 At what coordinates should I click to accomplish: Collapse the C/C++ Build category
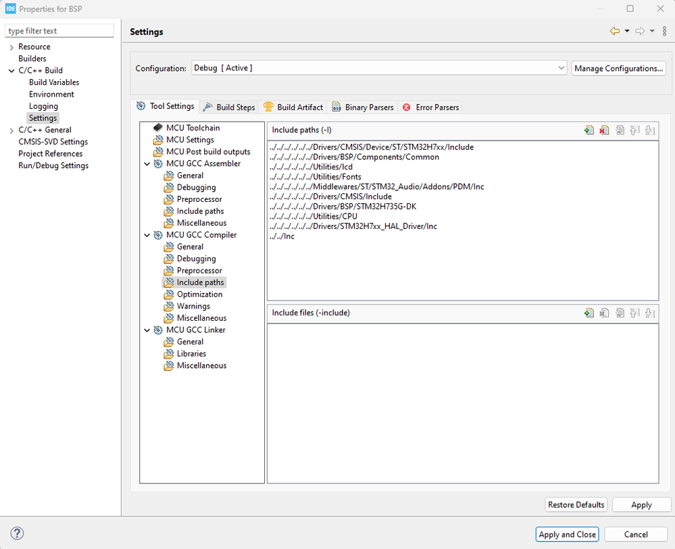tap(11, 70)
